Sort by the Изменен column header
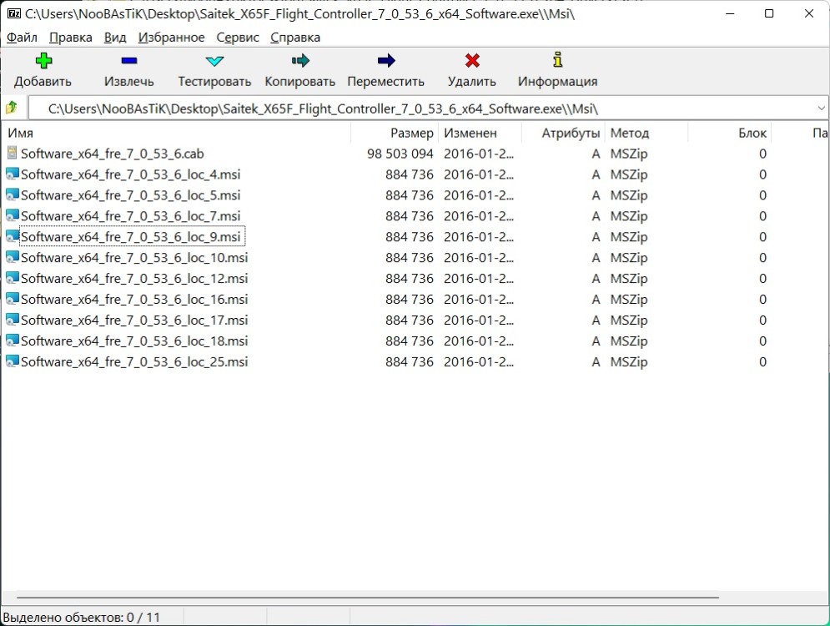 [x=480, y=133]
